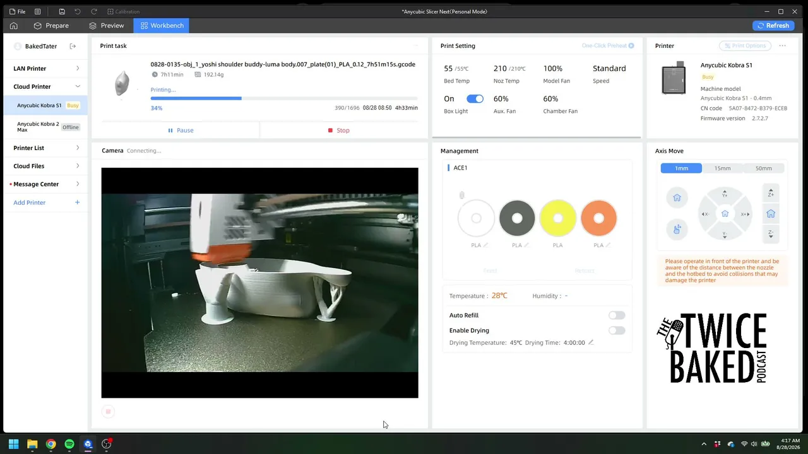The height and width of the screenshot is (454, 808).
Task: Select the white filament slot
Action: [476, 218]
